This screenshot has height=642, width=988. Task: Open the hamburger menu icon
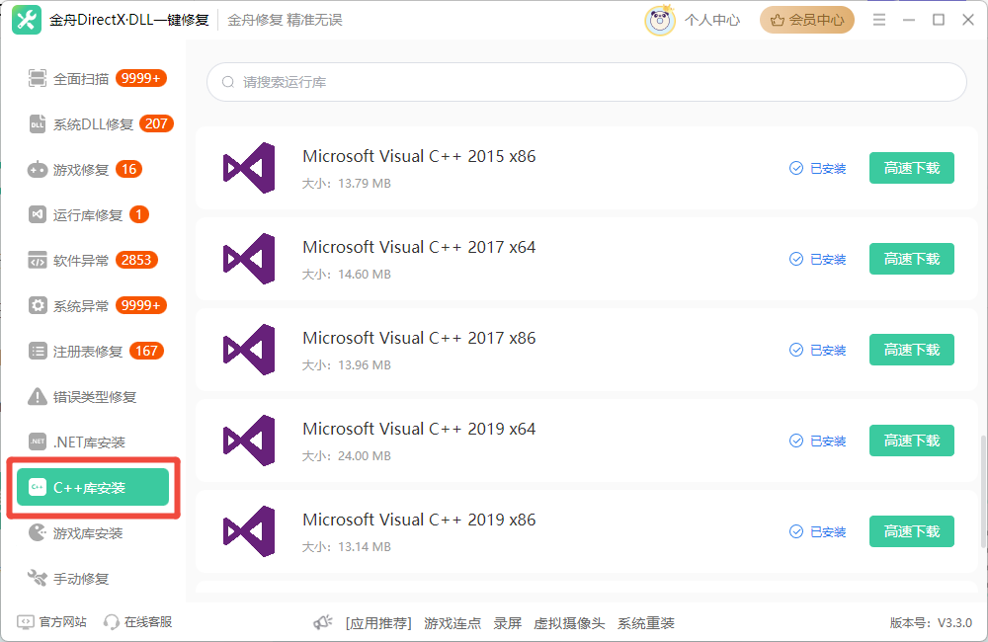click(879, 20)
